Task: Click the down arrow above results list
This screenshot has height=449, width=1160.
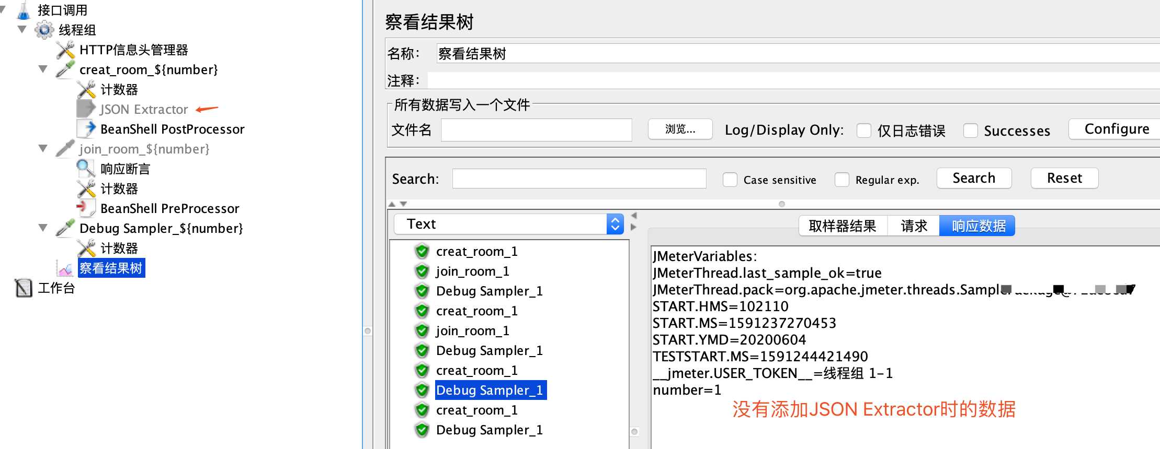Action: pos(403,204)
